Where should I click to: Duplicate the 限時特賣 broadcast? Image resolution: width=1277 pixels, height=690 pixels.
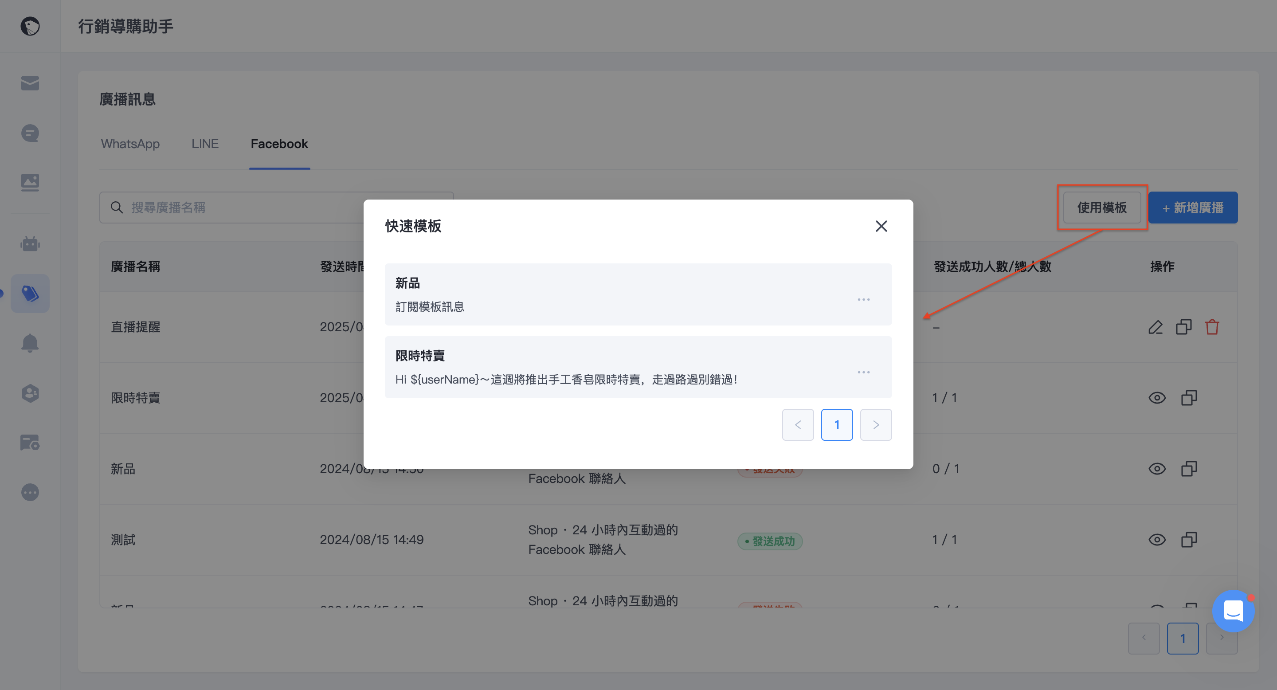[x=1189, y=398]
